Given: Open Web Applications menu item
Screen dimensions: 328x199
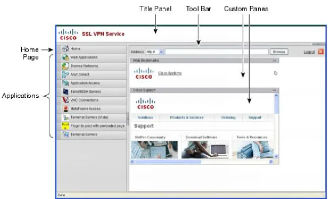Looking at the screenshot, I should click(x=91, y=57).
